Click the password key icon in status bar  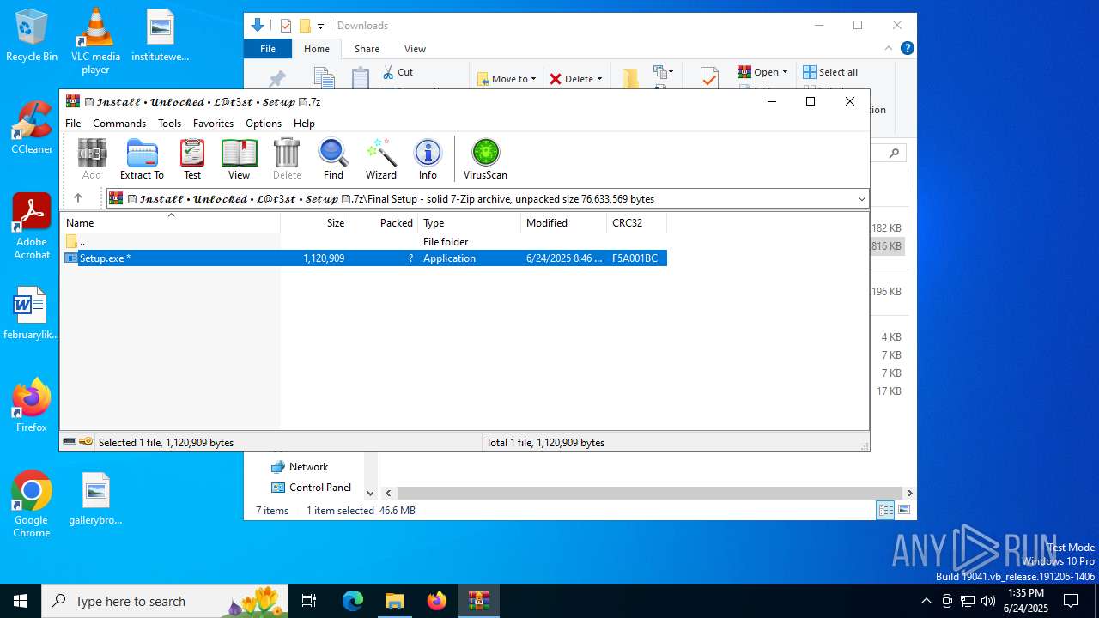click(x=86, y=442)
